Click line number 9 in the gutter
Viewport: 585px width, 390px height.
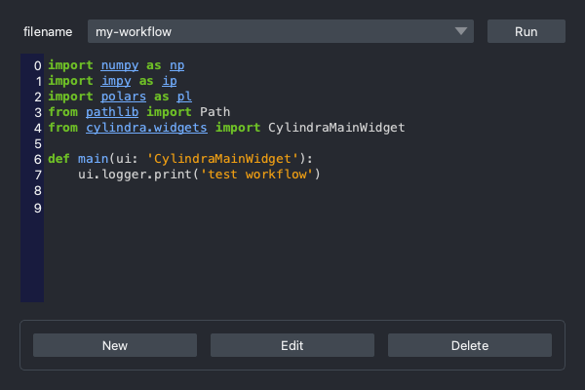(x=38, y=208)
